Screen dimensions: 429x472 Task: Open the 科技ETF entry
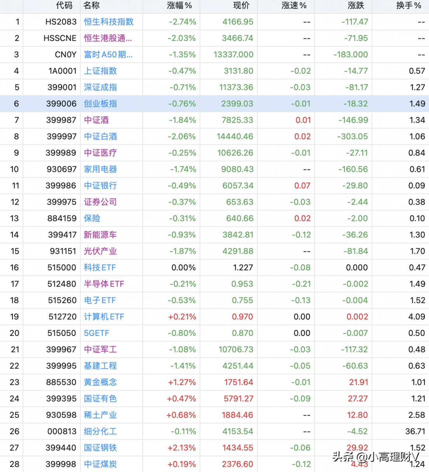[100, 267]
